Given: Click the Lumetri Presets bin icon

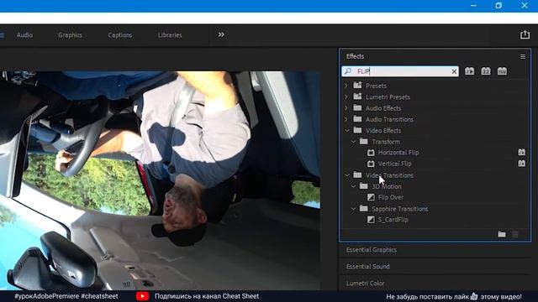Looking at the screenshot, I should pos(357,96).
